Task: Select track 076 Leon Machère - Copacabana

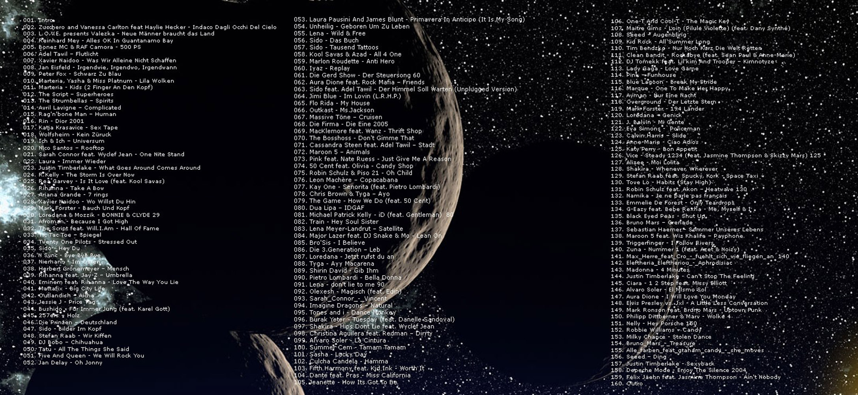Action: click(x=346, y=180)
